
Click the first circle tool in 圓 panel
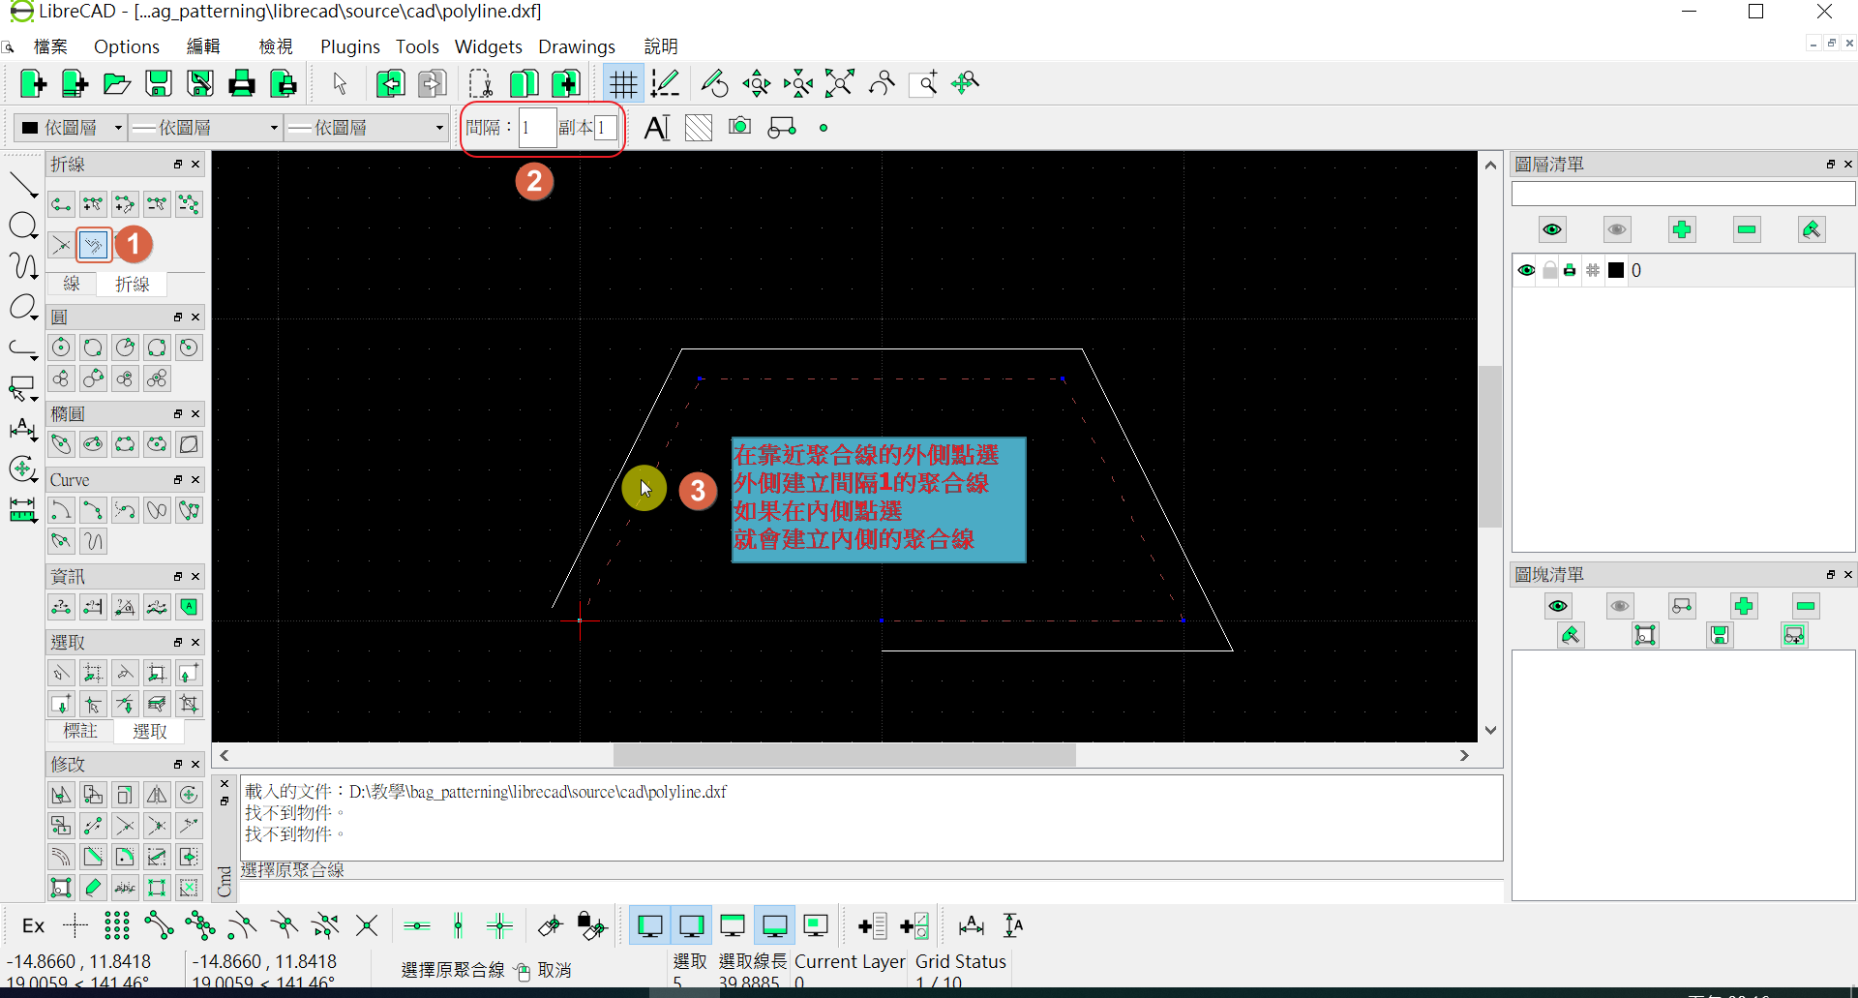[x=61, y=348]
